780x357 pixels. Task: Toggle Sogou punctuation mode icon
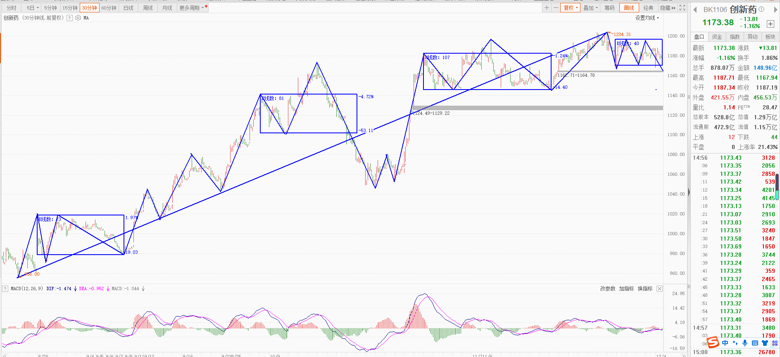(x=735, y=343)
